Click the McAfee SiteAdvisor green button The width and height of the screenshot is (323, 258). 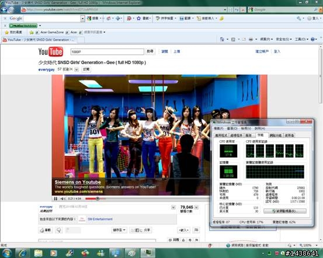23,26
